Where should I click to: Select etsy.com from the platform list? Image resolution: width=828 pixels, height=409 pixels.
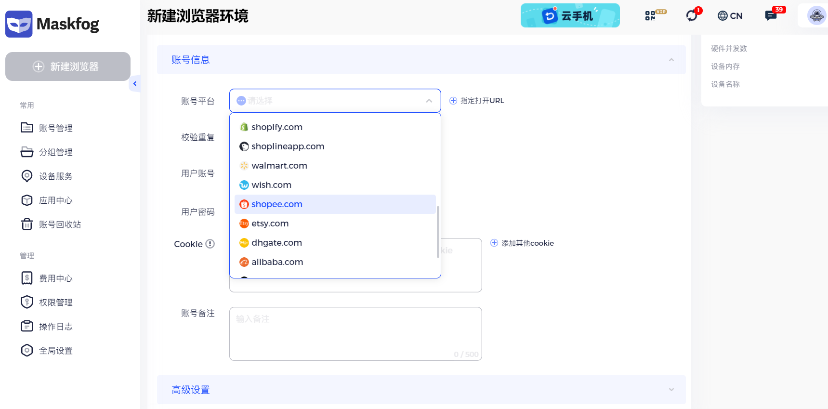tap(335, 224)
